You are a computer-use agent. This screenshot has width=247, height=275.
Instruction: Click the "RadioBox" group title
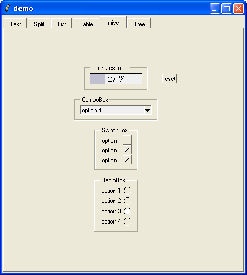pos(113,180)
